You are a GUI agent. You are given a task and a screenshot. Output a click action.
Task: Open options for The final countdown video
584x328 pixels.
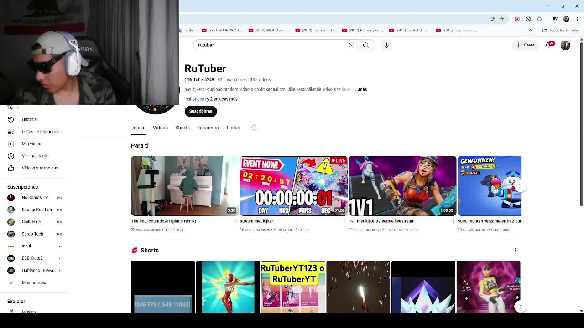click(x=235, y=221)
